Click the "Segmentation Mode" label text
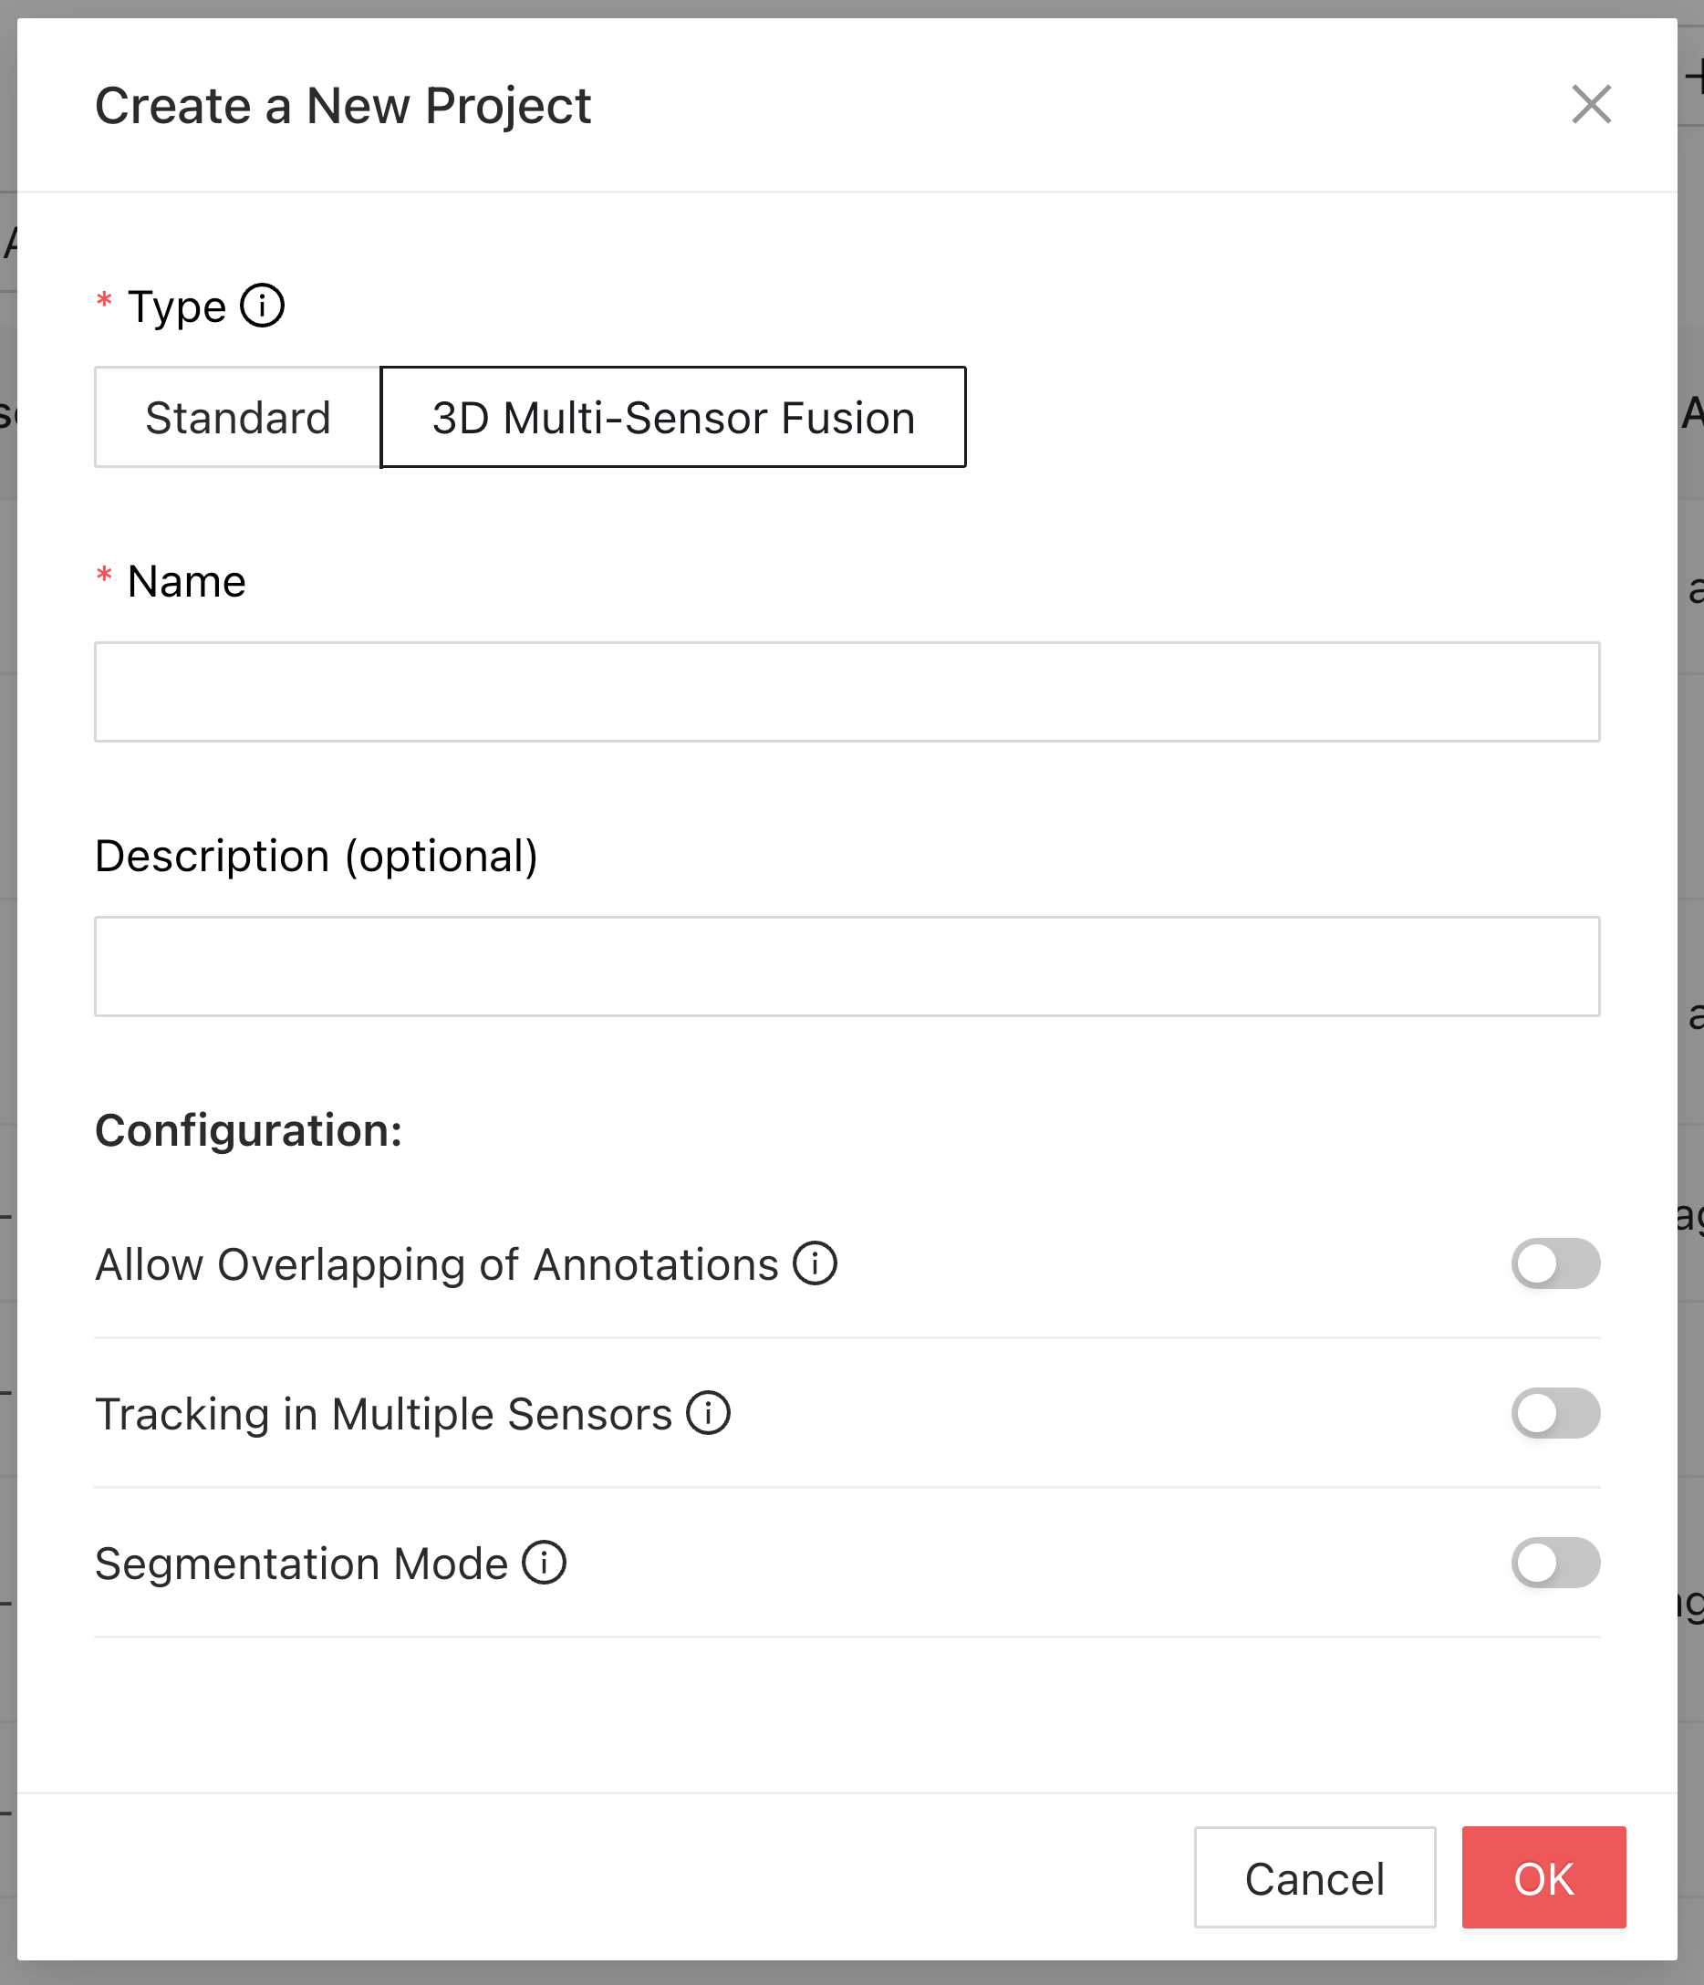The image size is (1704, 1985). [301, 1564]
